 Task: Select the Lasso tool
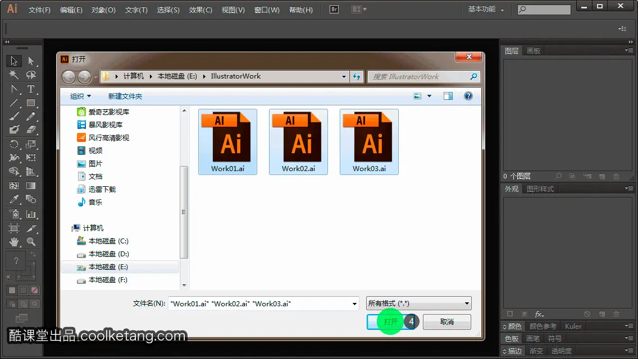click(x=31, y=75)
